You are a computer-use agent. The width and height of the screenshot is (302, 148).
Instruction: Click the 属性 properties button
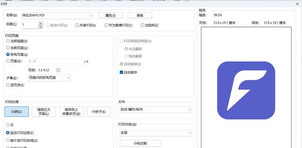pyautogui.click(x=110, y=16)
